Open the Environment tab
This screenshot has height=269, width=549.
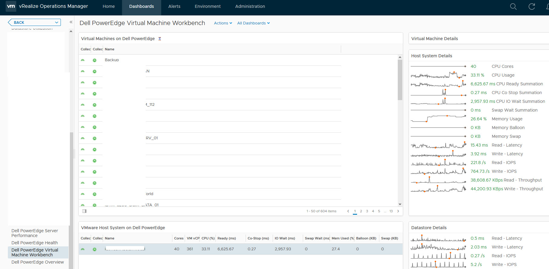pyautogui.click(x=208, y=6)
